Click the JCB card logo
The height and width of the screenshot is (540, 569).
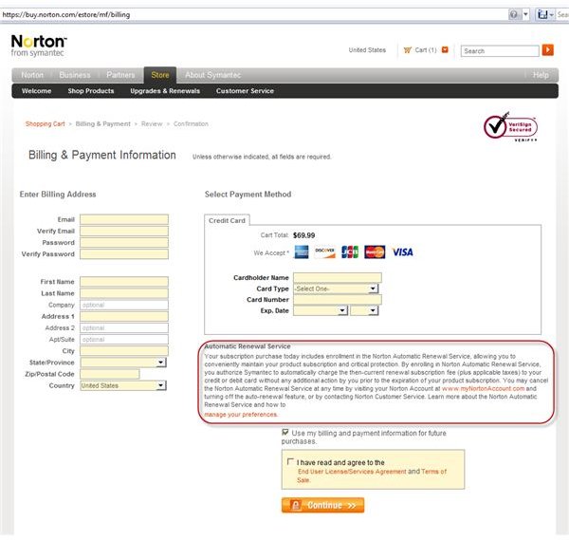point(350,252)
